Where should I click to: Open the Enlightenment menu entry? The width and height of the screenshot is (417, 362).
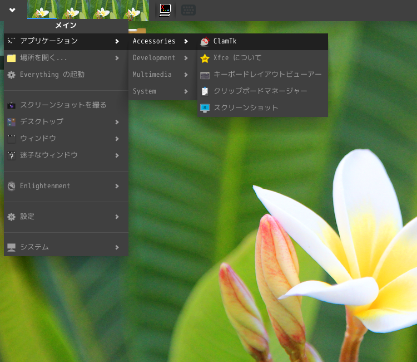66,186
